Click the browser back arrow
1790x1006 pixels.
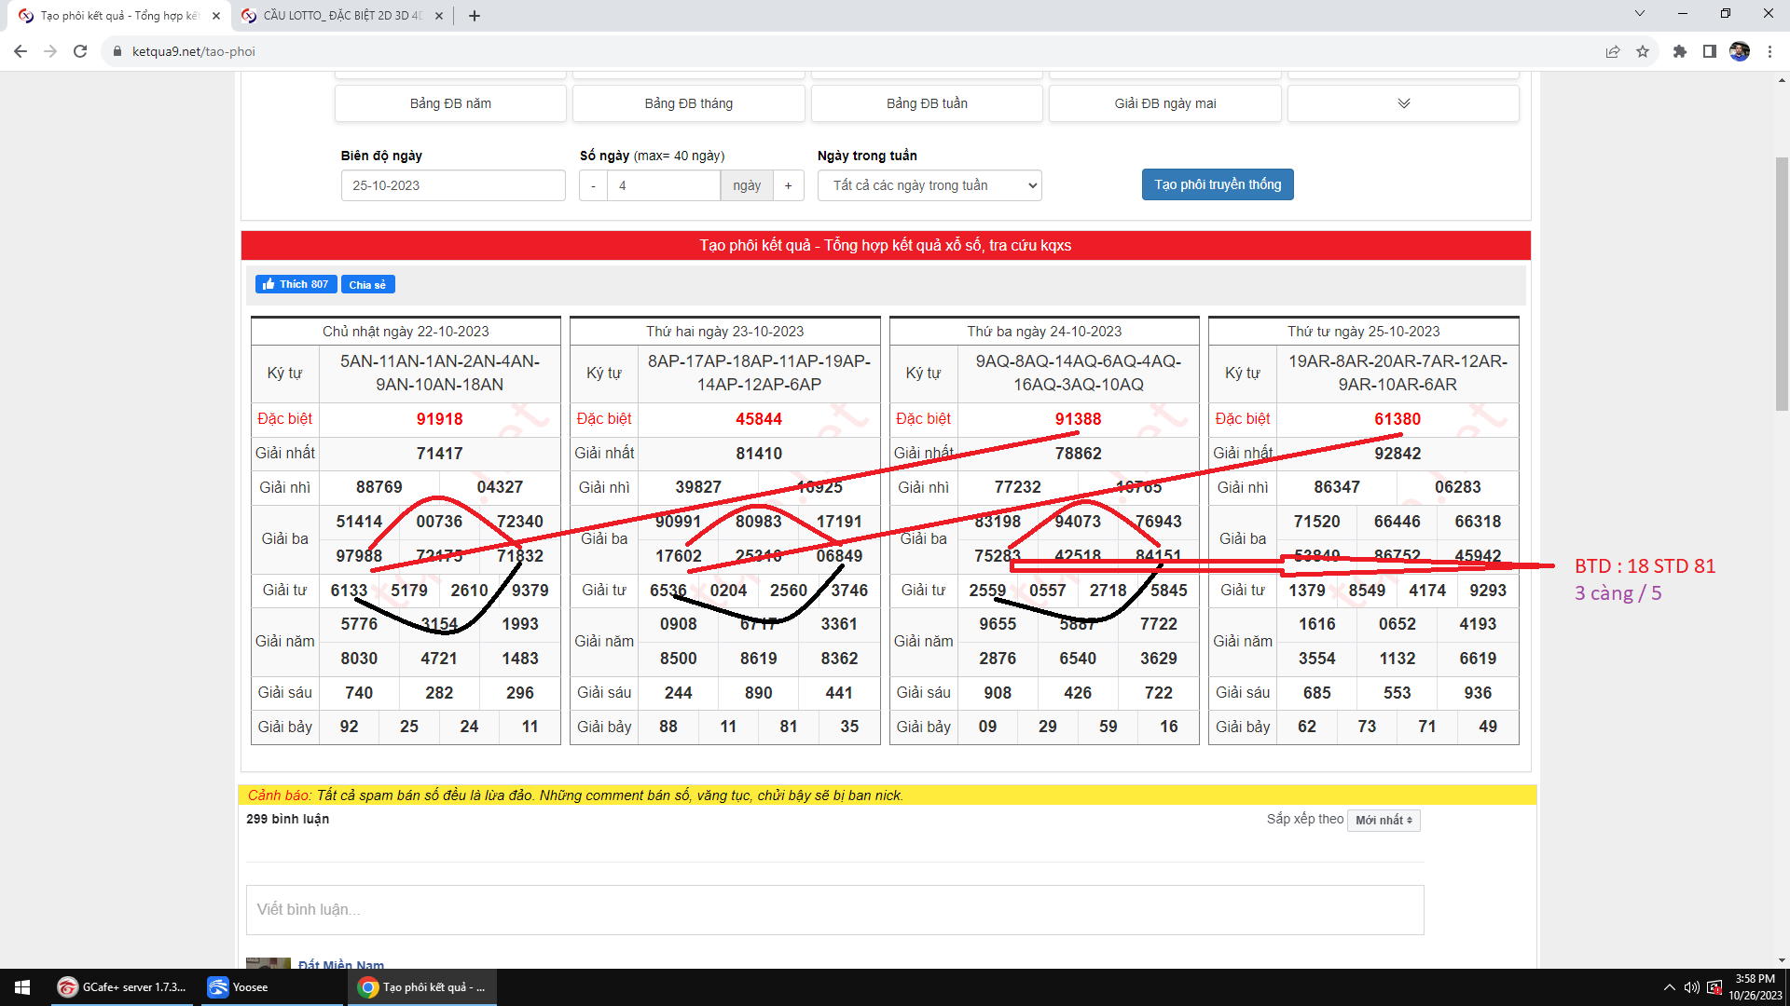pyautogui.click(x=21, y=51)
